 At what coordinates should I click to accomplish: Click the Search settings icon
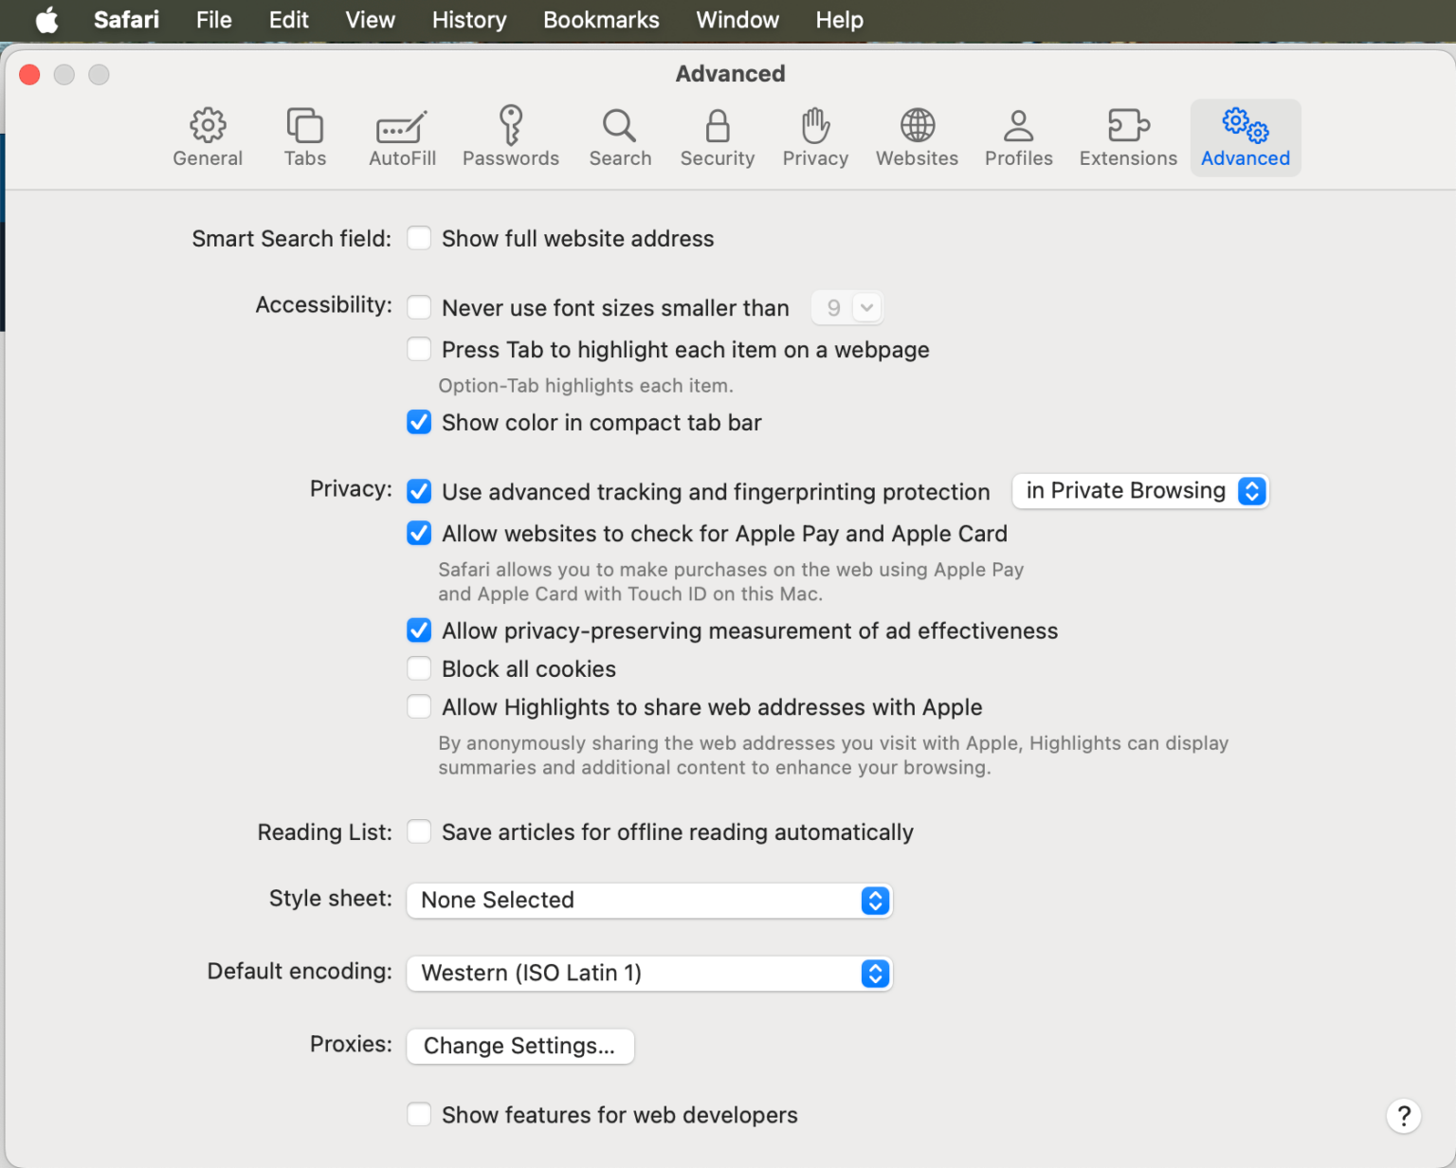[x=619, y=137]
